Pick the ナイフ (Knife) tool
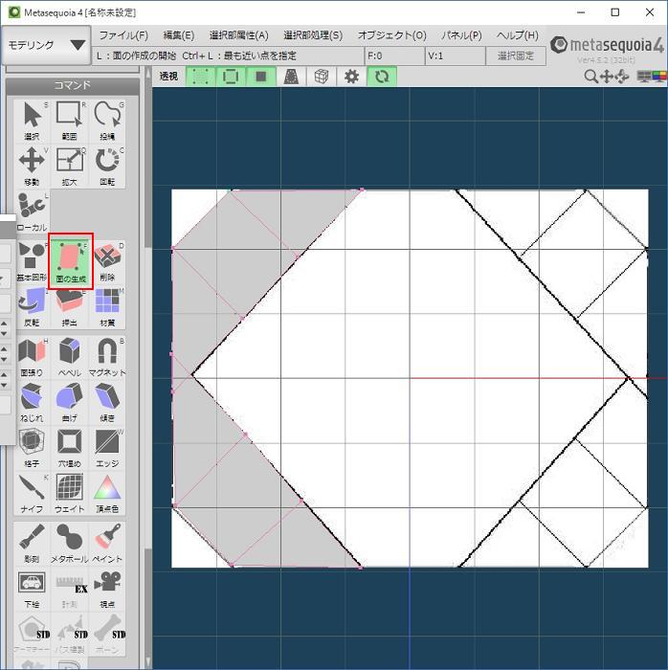668x670 pixels. point(33,493)
